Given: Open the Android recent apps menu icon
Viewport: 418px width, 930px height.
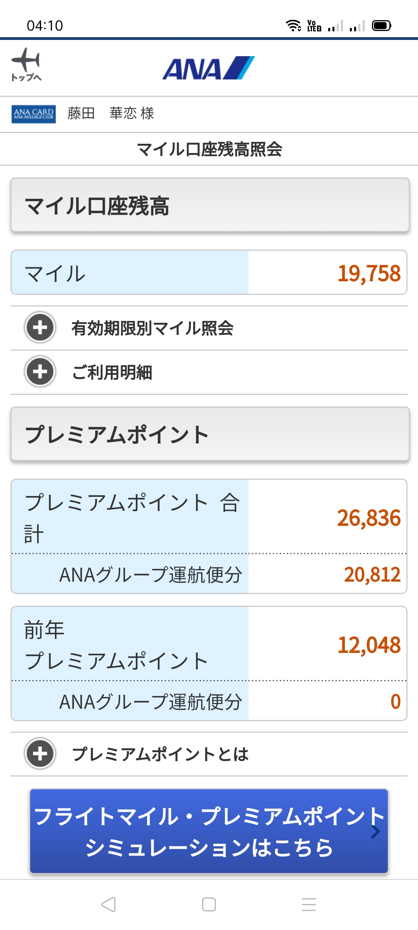Looking at the screenshot, I should 308,904.
